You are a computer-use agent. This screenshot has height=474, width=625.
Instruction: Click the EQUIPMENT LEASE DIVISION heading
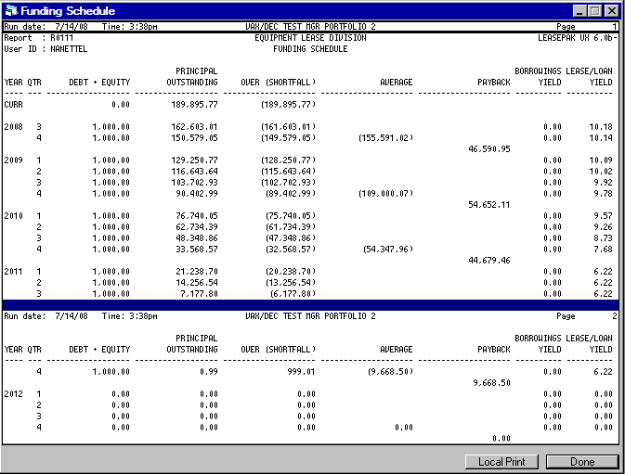310,38
